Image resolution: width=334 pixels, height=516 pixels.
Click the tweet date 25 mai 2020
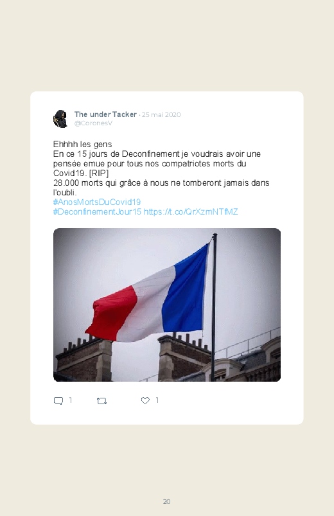[161, 114]
